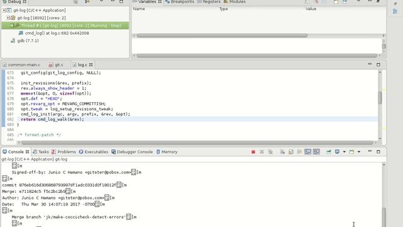Screen dimensions: 403x227
Task: Click line 681 cmd_log_init call
Action: click(x=76, y=114)
